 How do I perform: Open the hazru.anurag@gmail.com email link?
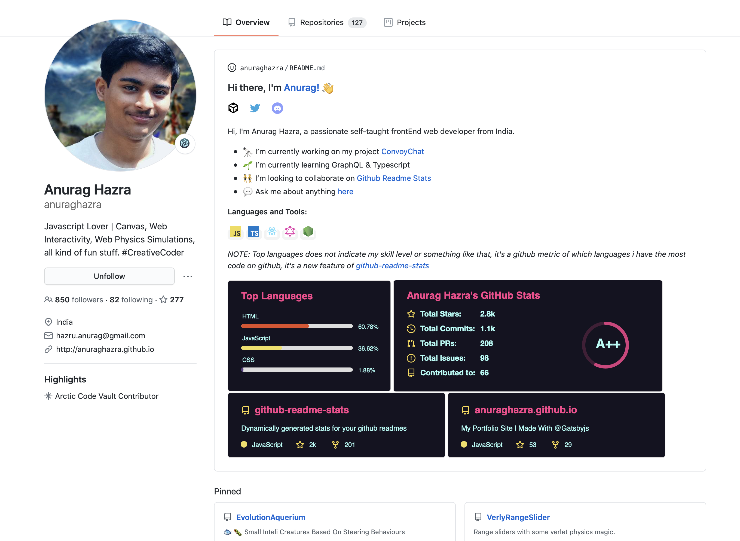tap(100, 336)
